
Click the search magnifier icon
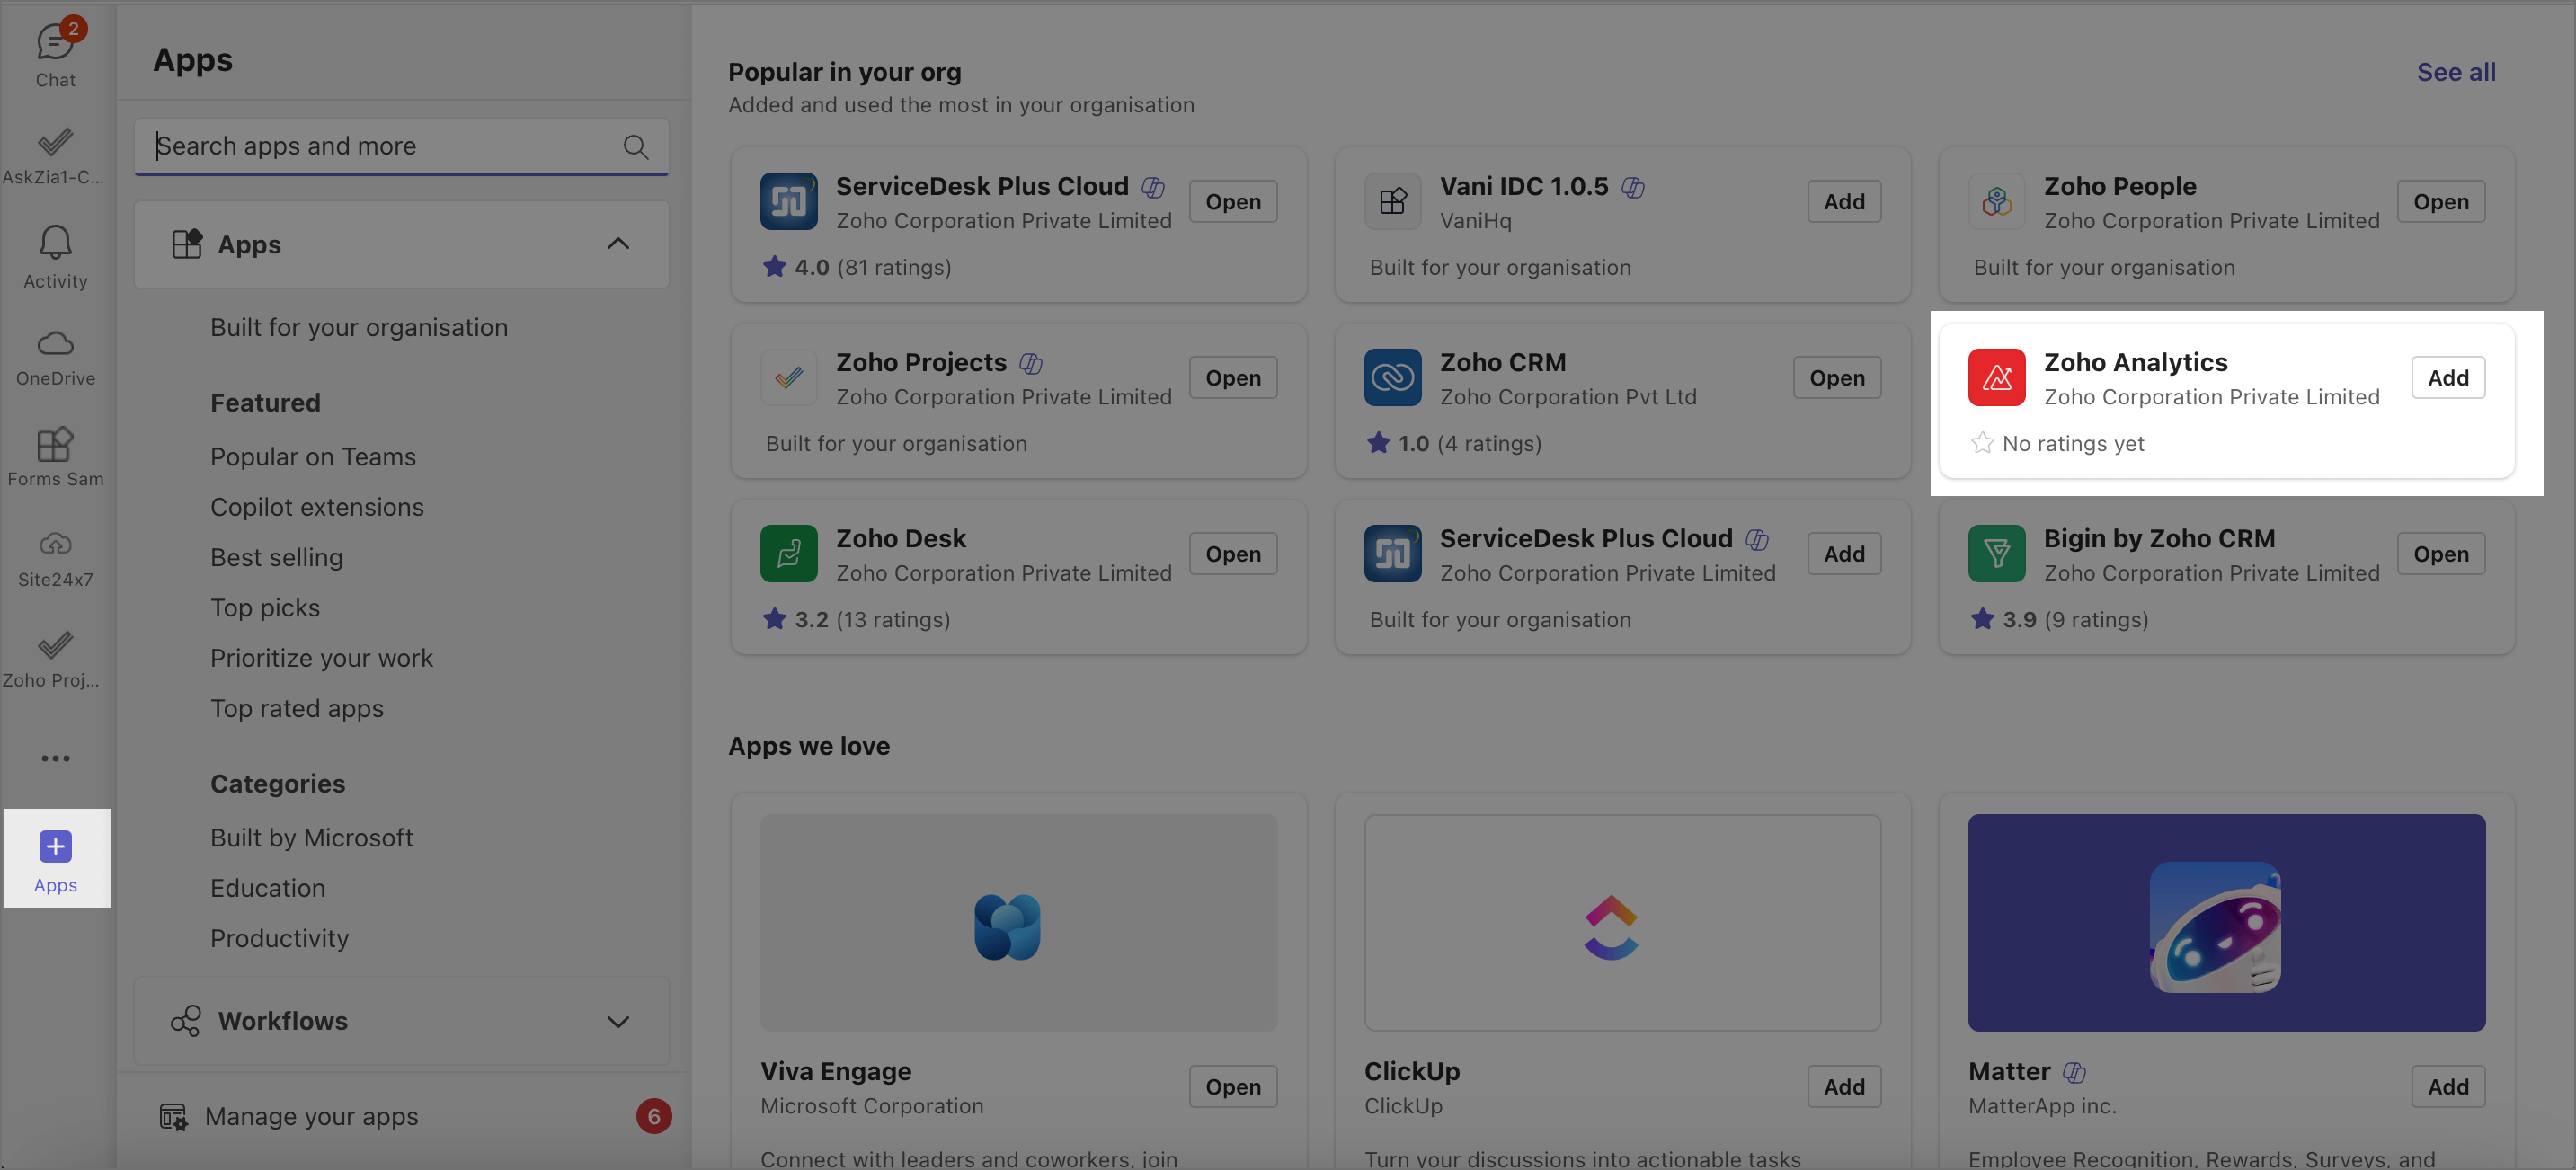[635, 147]
